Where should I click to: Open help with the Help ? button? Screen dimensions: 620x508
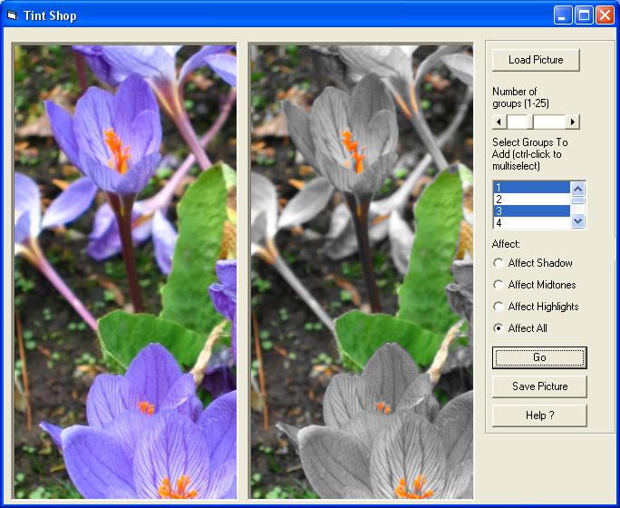pyautogui.click(x=539, y=415)
